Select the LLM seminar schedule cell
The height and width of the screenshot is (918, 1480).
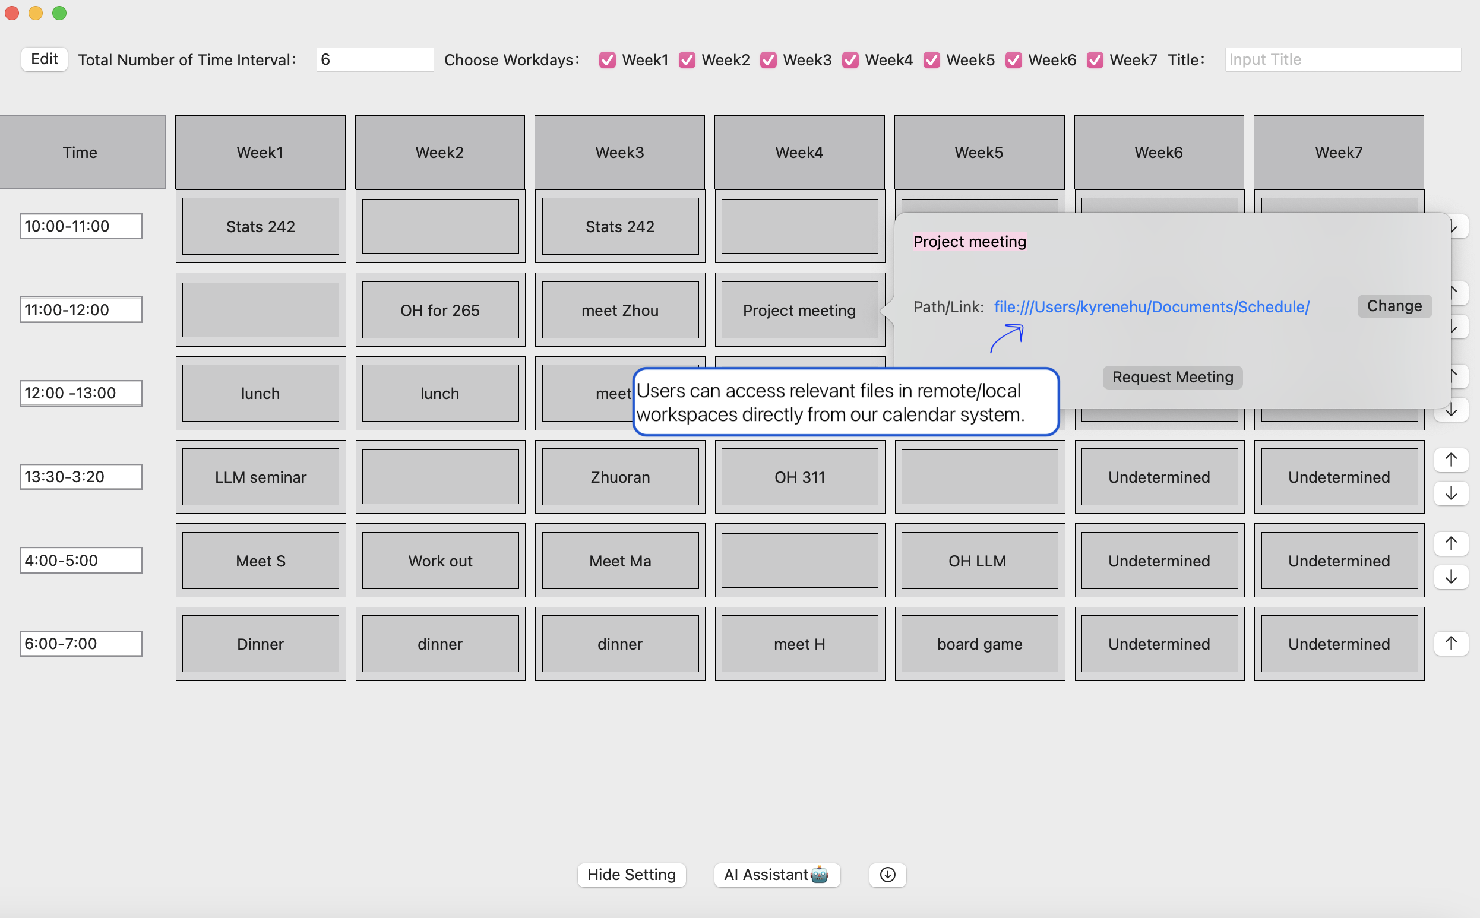tap(261, 477)
